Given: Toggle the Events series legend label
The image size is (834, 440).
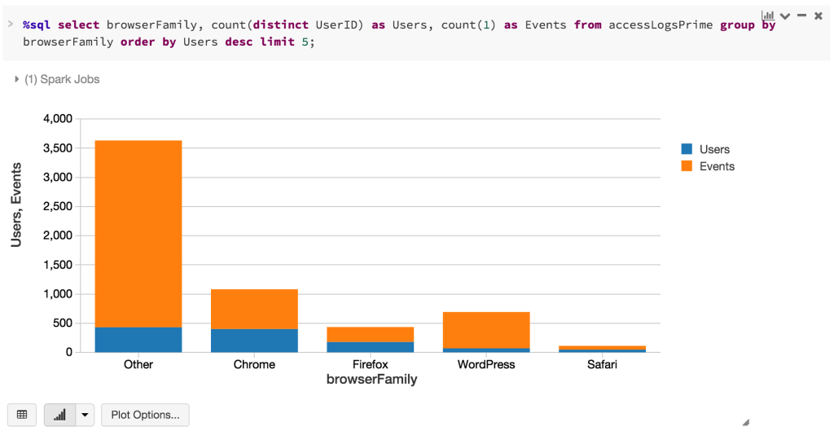Looking at the screenshot, I should 717,166.
